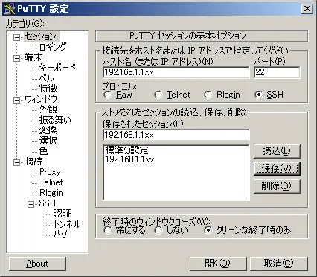Open the Telnet category in tree

[51, 182]
